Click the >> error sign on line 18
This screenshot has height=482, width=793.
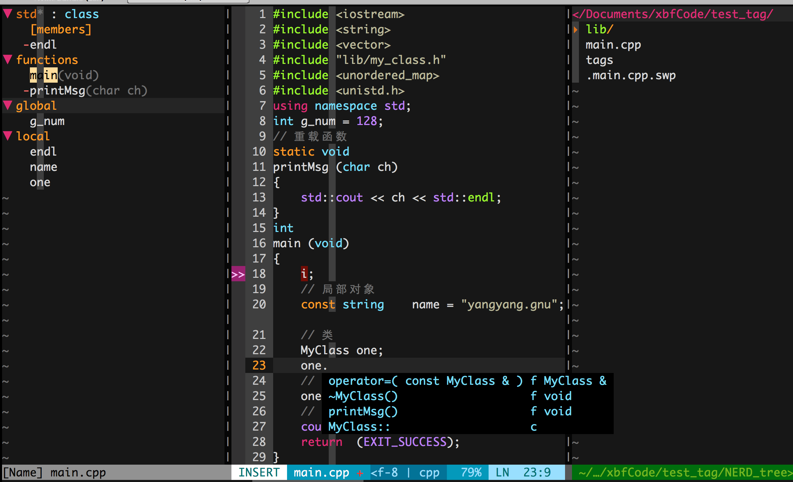point(238,274)
